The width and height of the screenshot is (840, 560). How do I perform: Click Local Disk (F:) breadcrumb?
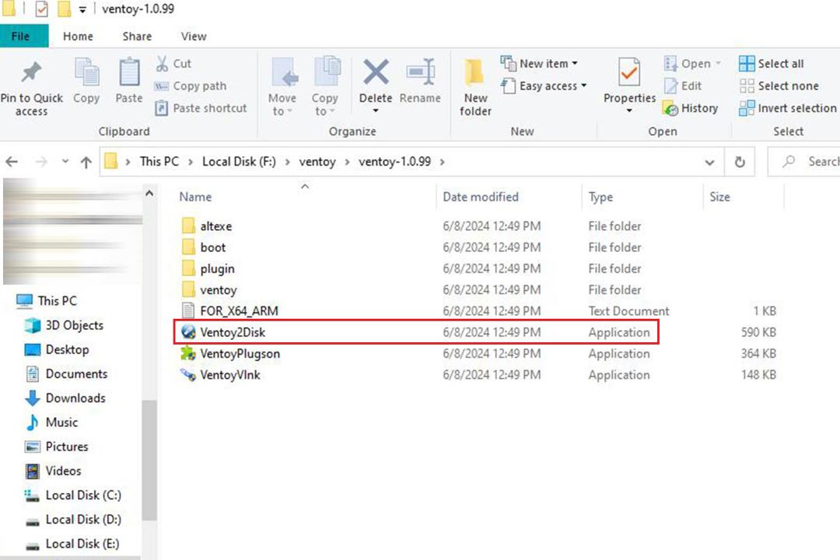pyautogui.click(x=239, y=161)
